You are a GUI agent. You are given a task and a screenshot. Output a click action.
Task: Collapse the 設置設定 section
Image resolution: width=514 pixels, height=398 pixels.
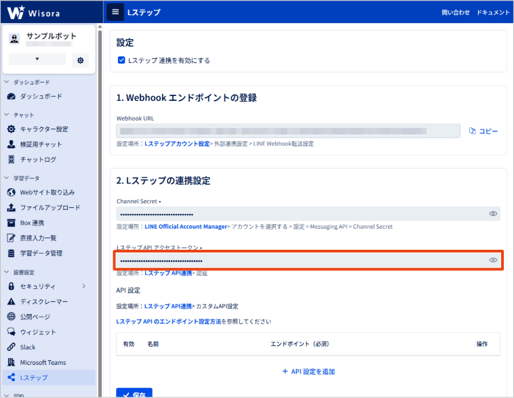coord(7,272)
